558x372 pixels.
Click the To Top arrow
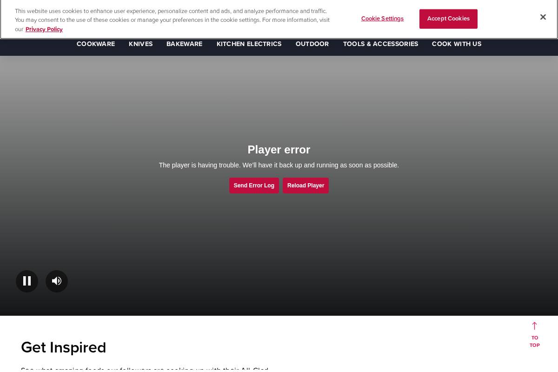click(x=535, y=334)
